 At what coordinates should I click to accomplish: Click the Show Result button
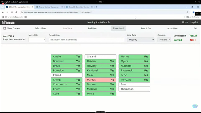pos(119,28)
